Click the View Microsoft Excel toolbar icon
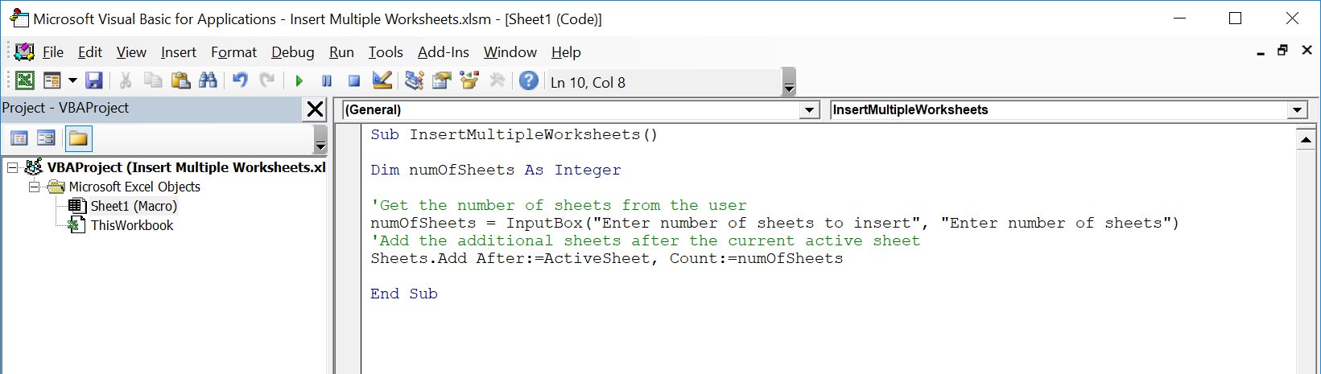 pos(25,80)
